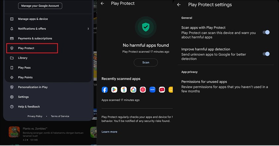Tap the Facebook icon in recently scanned apps

coord(105,90)
